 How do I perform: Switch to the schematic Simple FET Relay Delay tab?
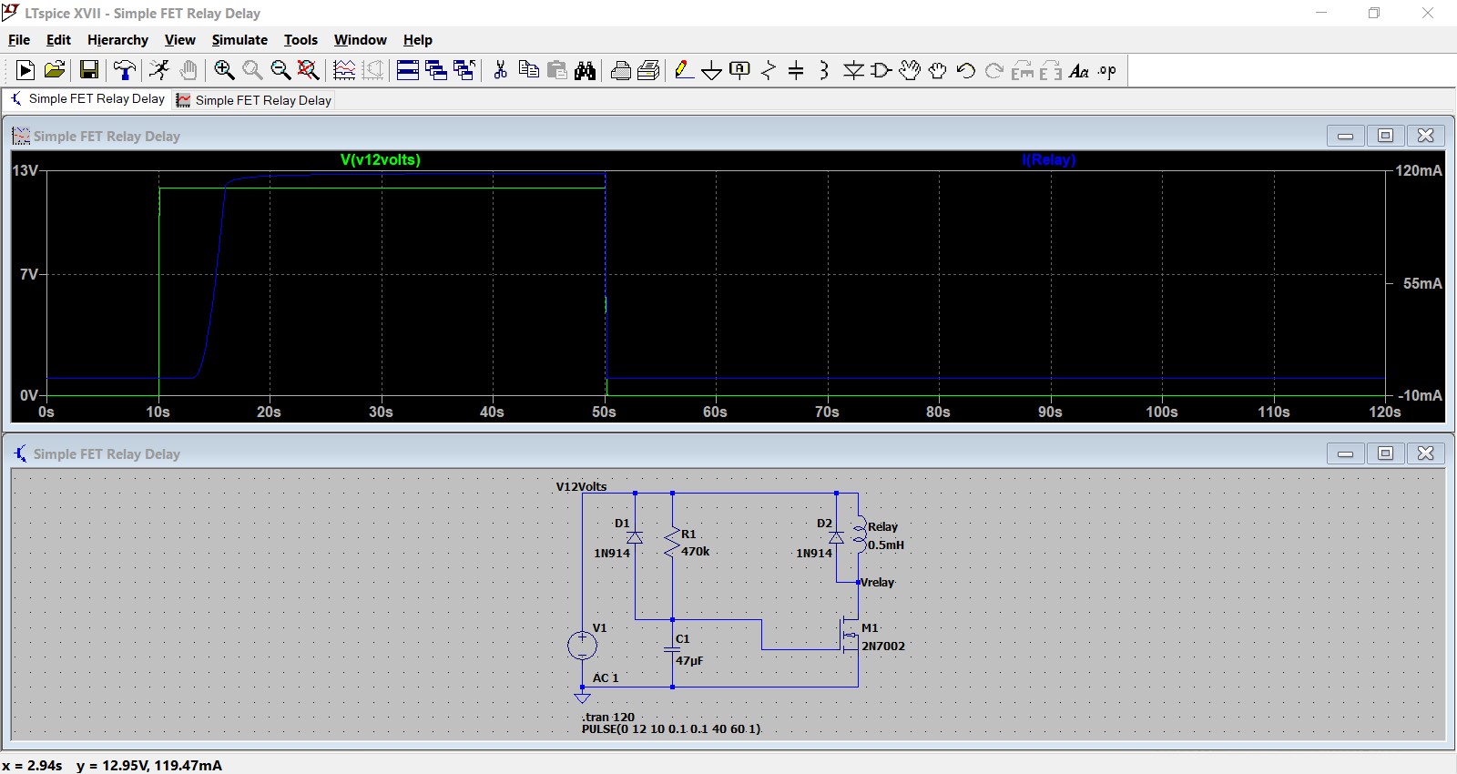[87, 99]
